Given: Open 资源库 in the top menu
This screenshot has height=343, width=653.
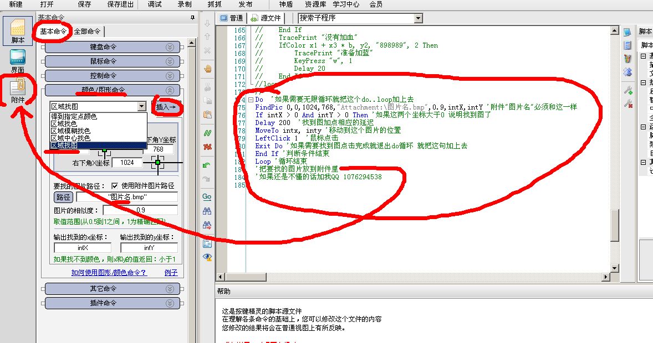Looking at the screenshot, I should point(315,4).
